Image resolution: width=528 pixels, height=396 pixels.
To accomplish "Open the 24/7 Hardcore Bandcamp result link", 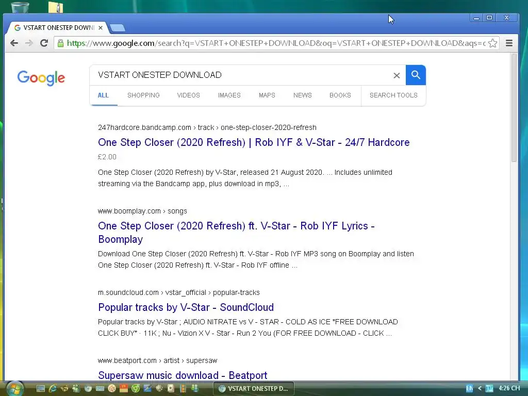I will point(254,142).
